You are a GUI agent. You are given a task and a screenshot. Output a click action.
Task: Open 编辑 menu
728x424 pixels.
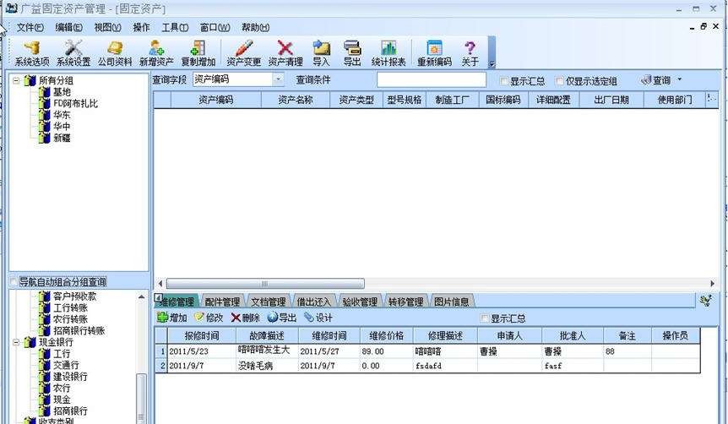point(68,27)
